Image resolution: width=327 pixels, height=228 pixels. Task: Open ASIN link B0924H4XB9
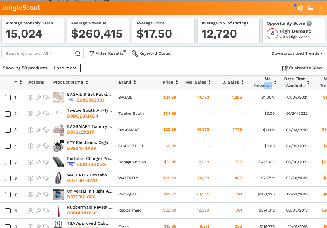81,148
